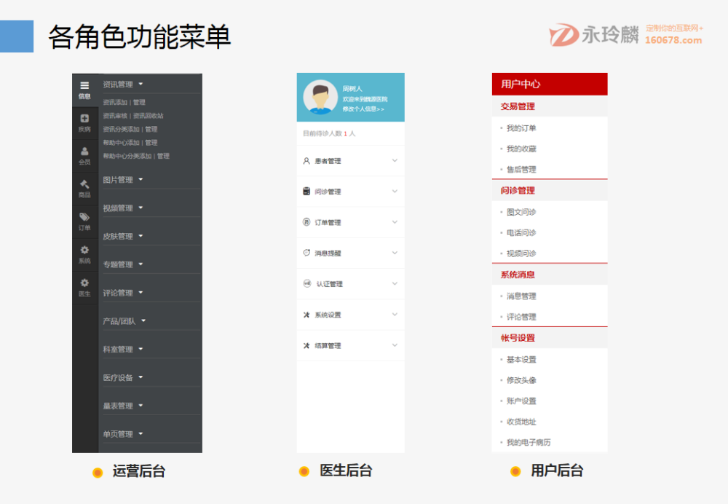Screen dimensions: 728x504
Task: Click the calendar icon beside 问诊管理
Action: 304,192
